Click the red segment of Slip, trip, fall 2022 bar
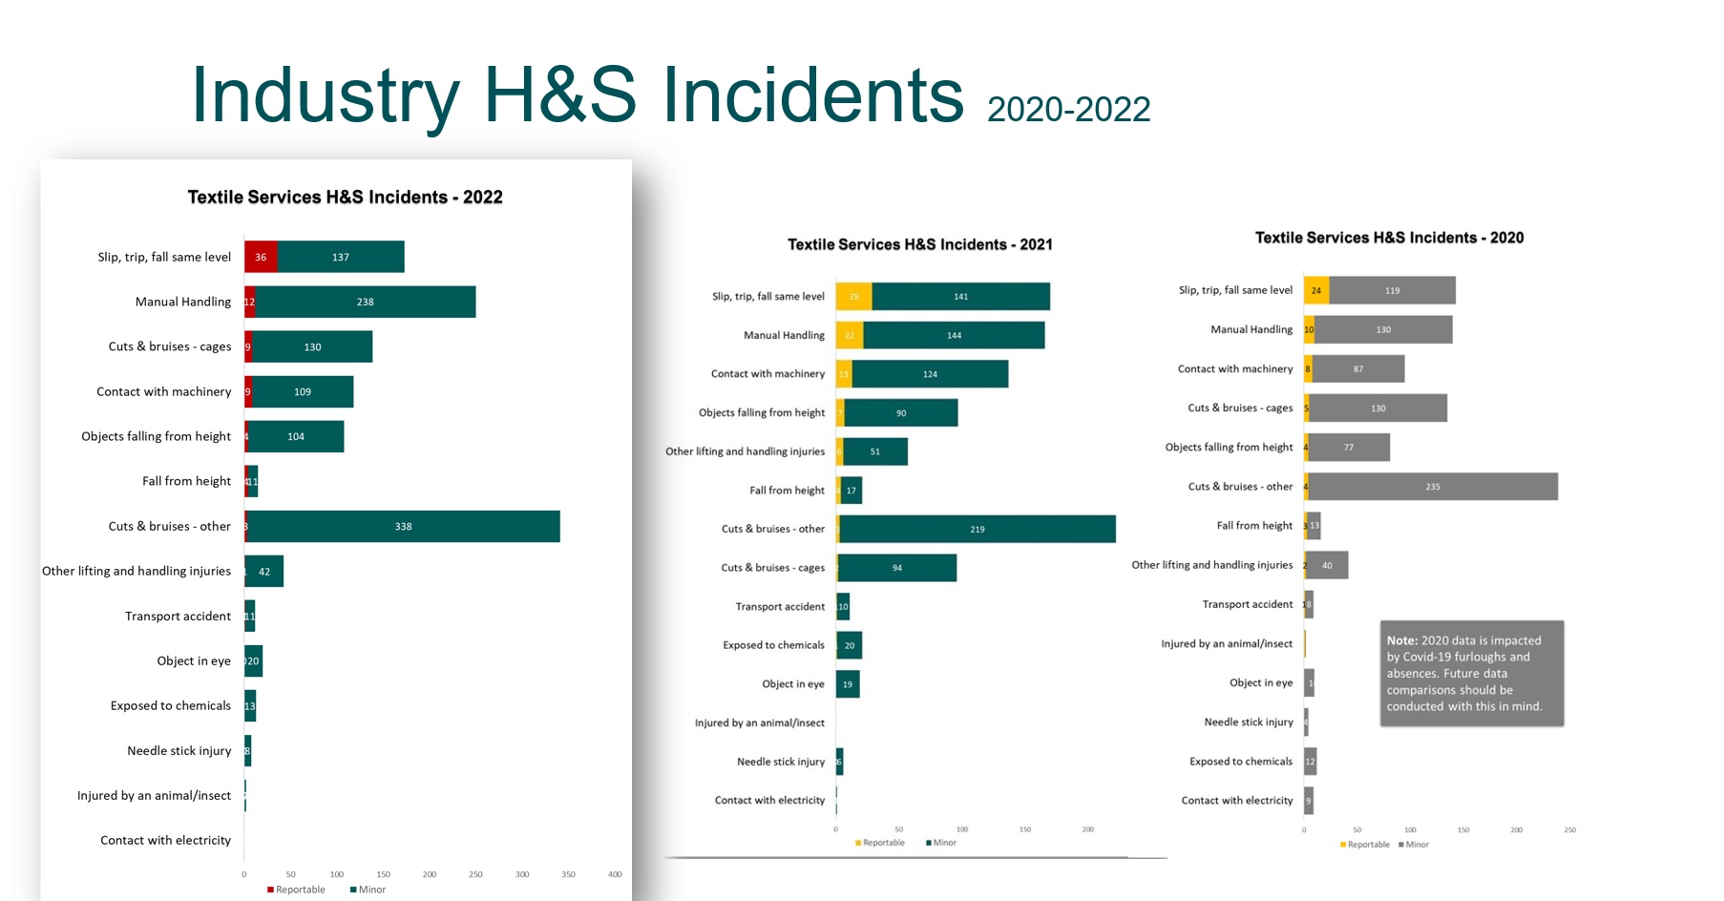The width and height of the screenshot is (1724, 901). 262,256
